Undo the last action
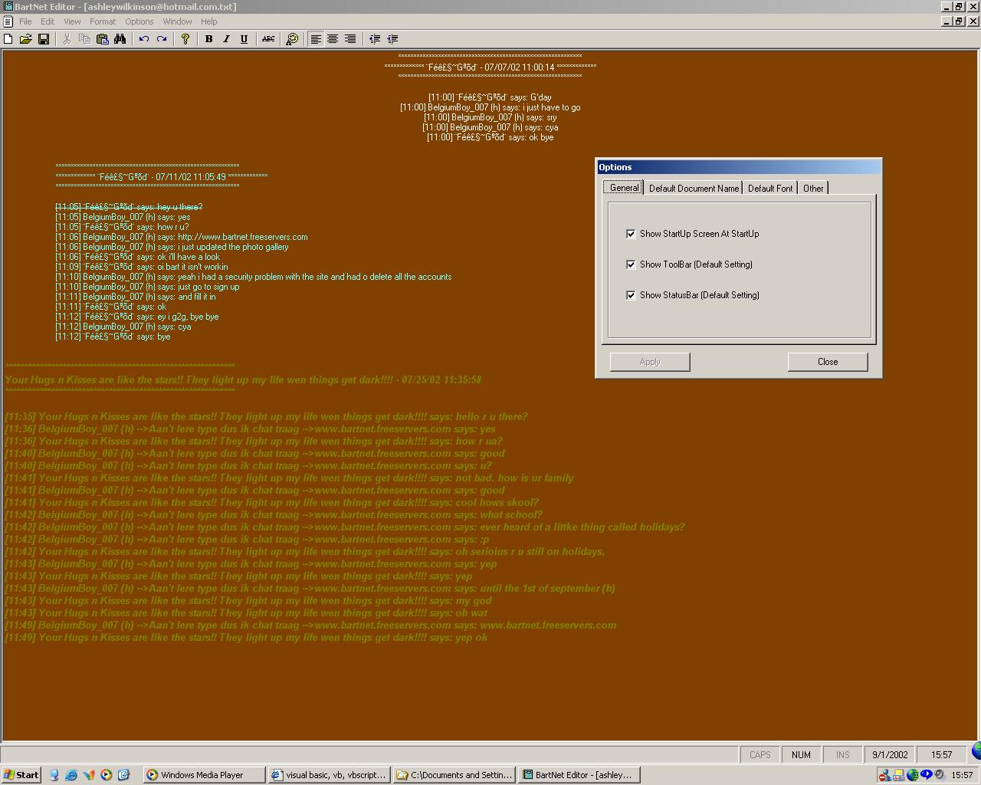981x785 pixels. point(144,39)
